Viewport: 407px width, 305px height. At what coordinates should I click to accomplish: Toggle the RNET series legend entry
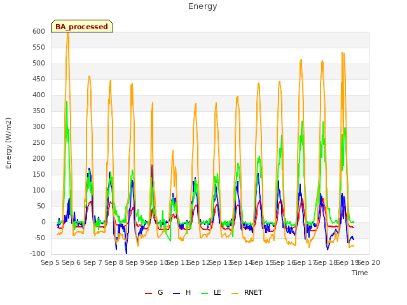(x=247, y=292)
